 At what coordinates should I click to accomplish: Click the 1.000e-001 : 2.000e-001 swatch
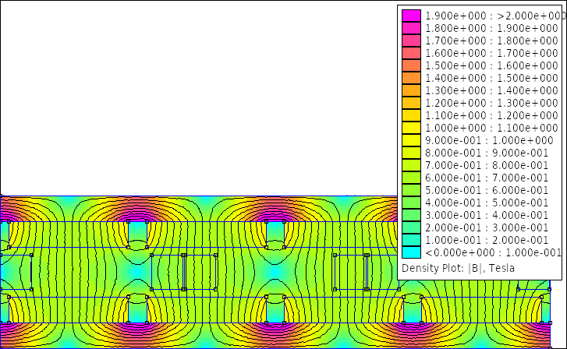click(x=411, y=240)
